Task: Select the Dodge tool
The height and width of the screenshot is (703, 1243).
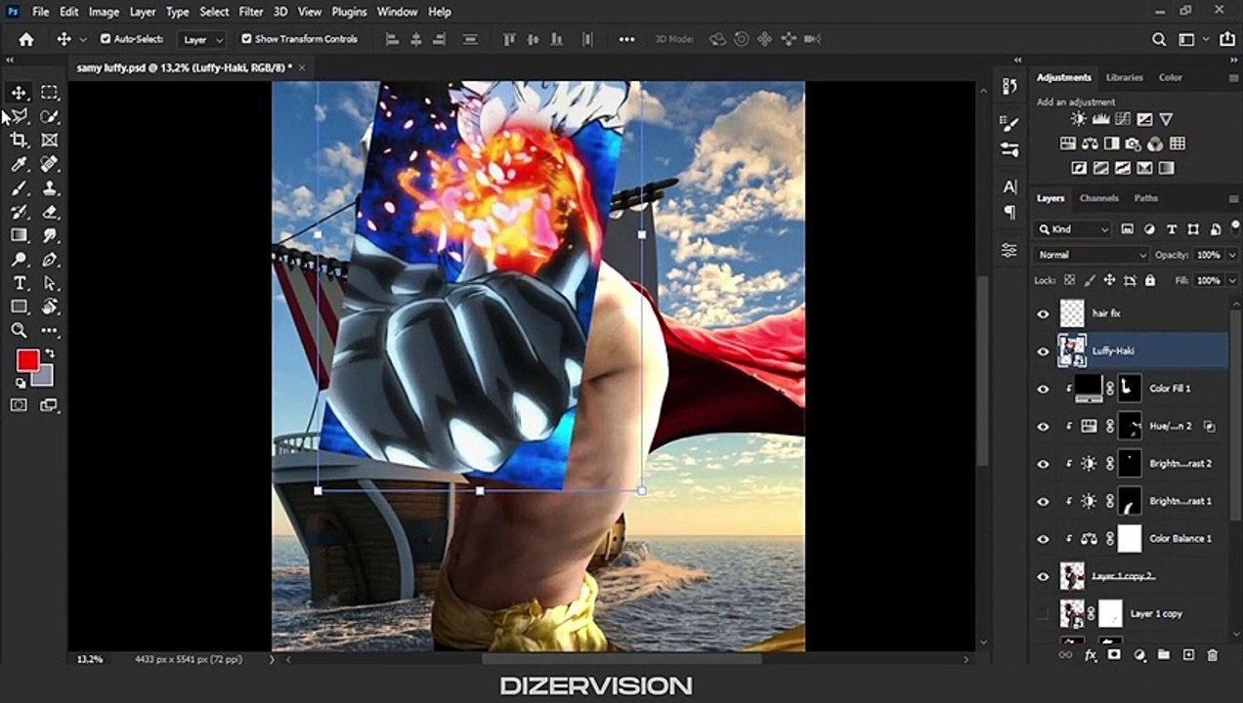Action: 19,260
